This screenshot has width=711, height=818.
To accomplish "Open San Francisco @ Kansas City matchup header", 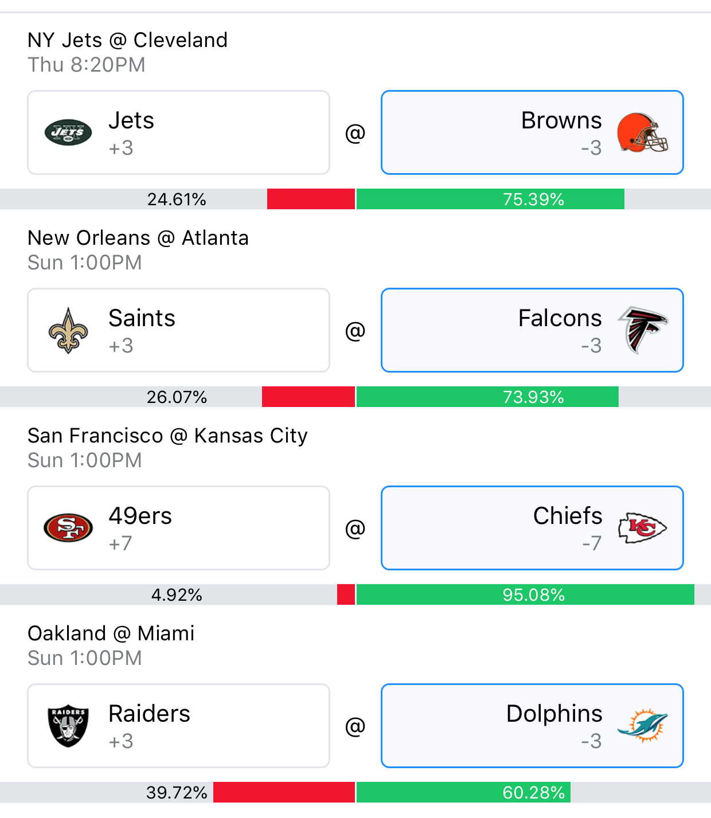I will [x=167, y=436].
